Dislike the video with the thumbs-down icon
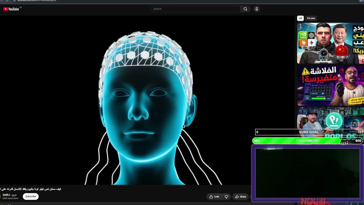Screen dimensions: 364x205 [226, 197]
